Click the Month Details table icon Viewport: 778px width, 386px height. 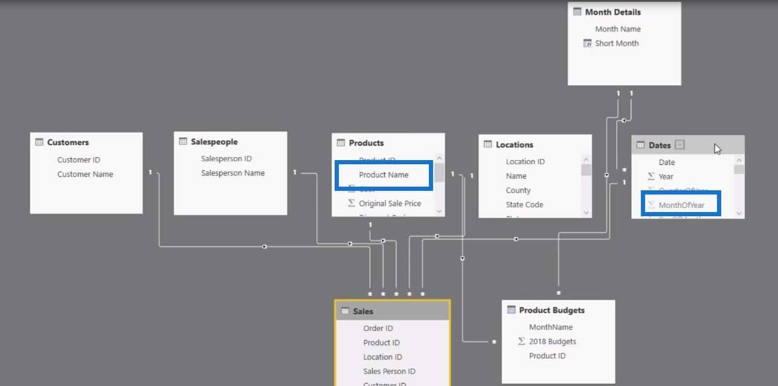(577, 12)
